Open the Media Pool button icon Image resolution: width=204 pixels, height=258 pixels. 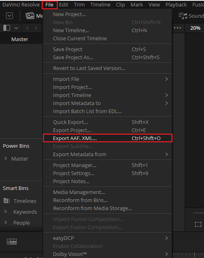pos(30,16)
